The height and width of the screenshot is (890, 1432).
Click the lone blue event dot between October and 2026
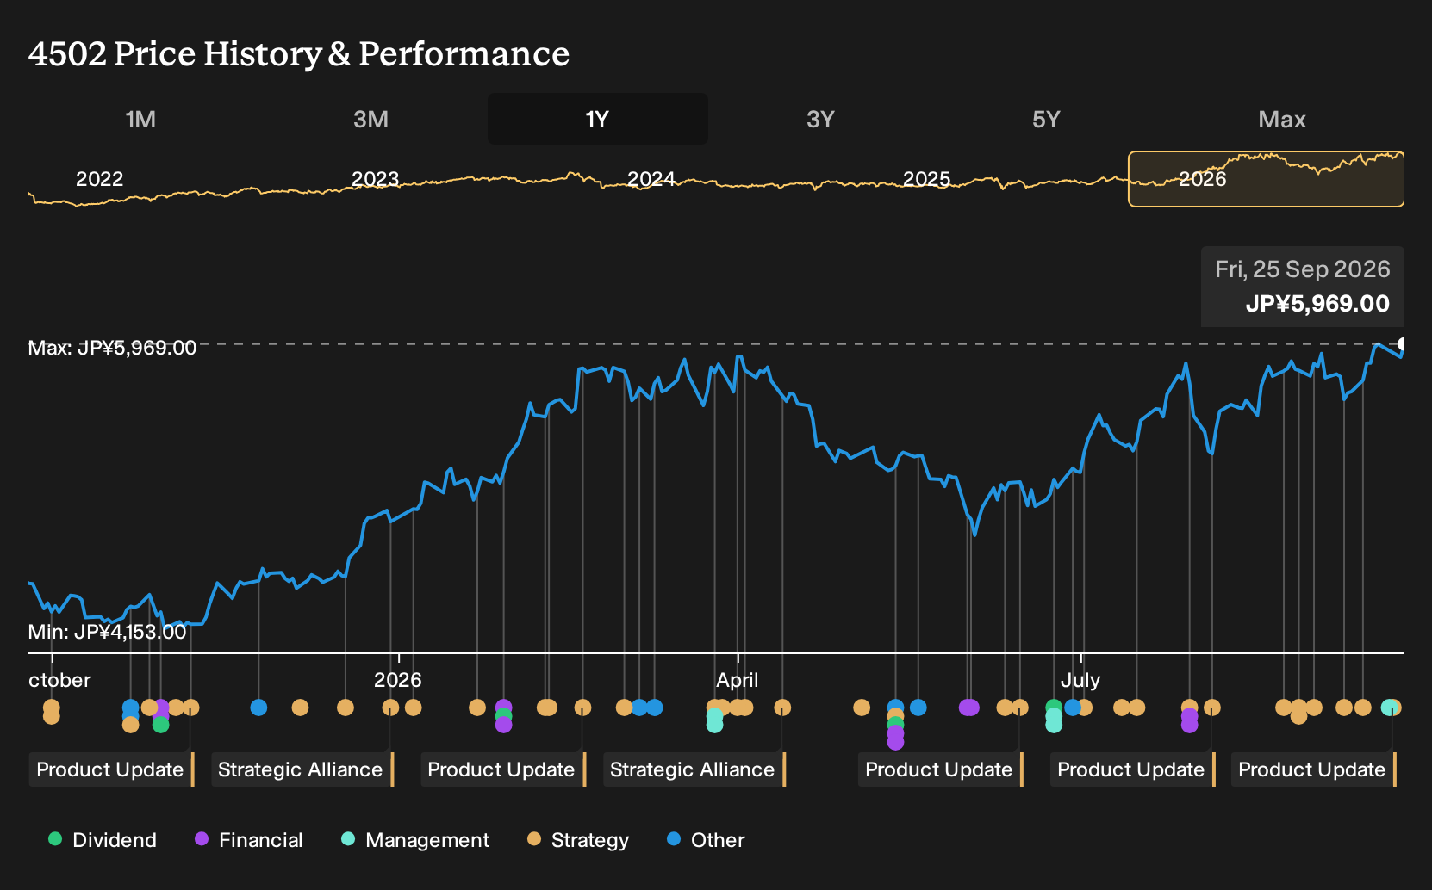258,708
